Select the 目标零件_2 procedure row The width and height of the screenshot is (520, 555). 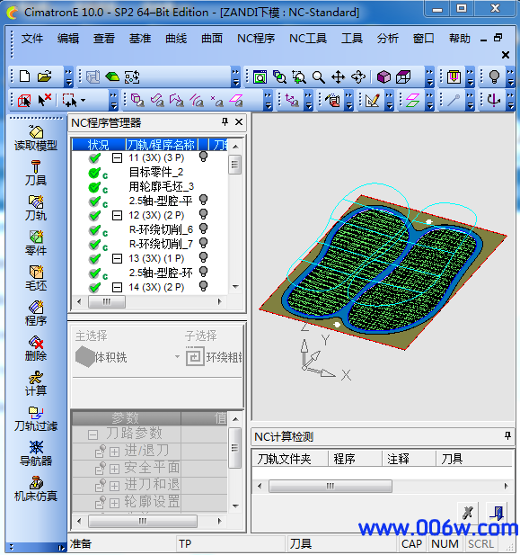(156, 173)
